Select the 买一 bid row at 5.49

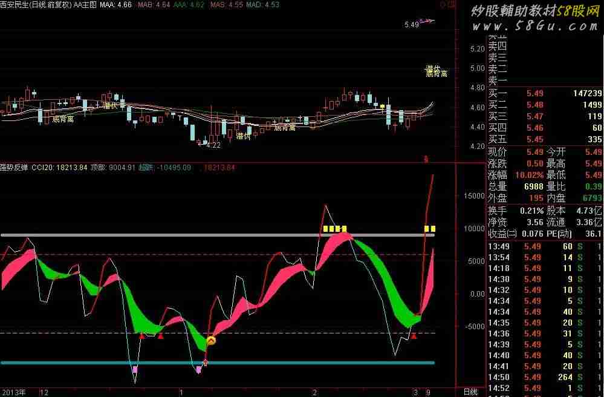[544, 93]
